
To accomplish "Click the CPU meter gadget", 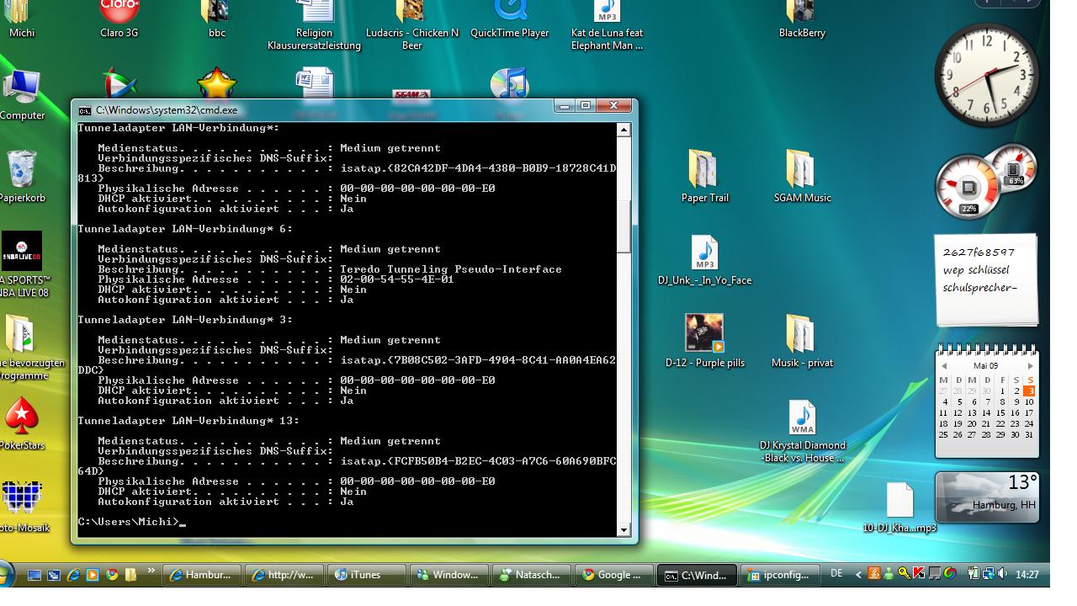I will tap(968, 185).
